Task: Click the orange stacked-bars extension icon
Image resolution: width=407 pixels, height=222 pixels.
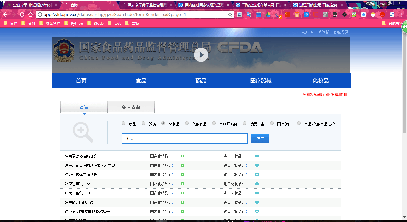Action: [297, 15]
